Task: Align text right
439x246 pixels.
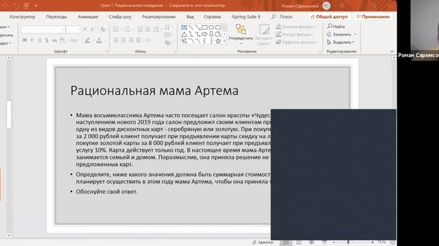Action: 131,40
